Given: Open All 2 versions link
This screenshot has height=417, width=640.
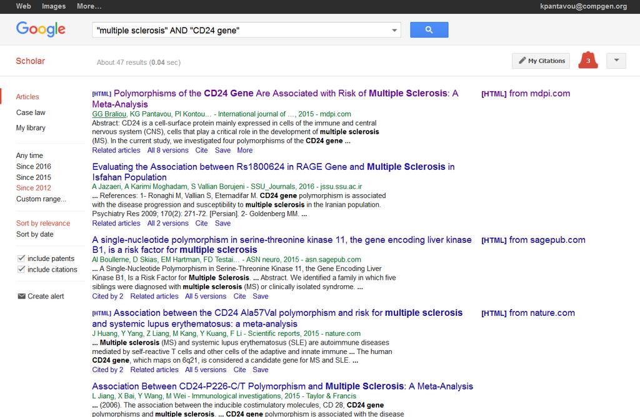Looking at the screenshot, I should [x=167, y=223].
